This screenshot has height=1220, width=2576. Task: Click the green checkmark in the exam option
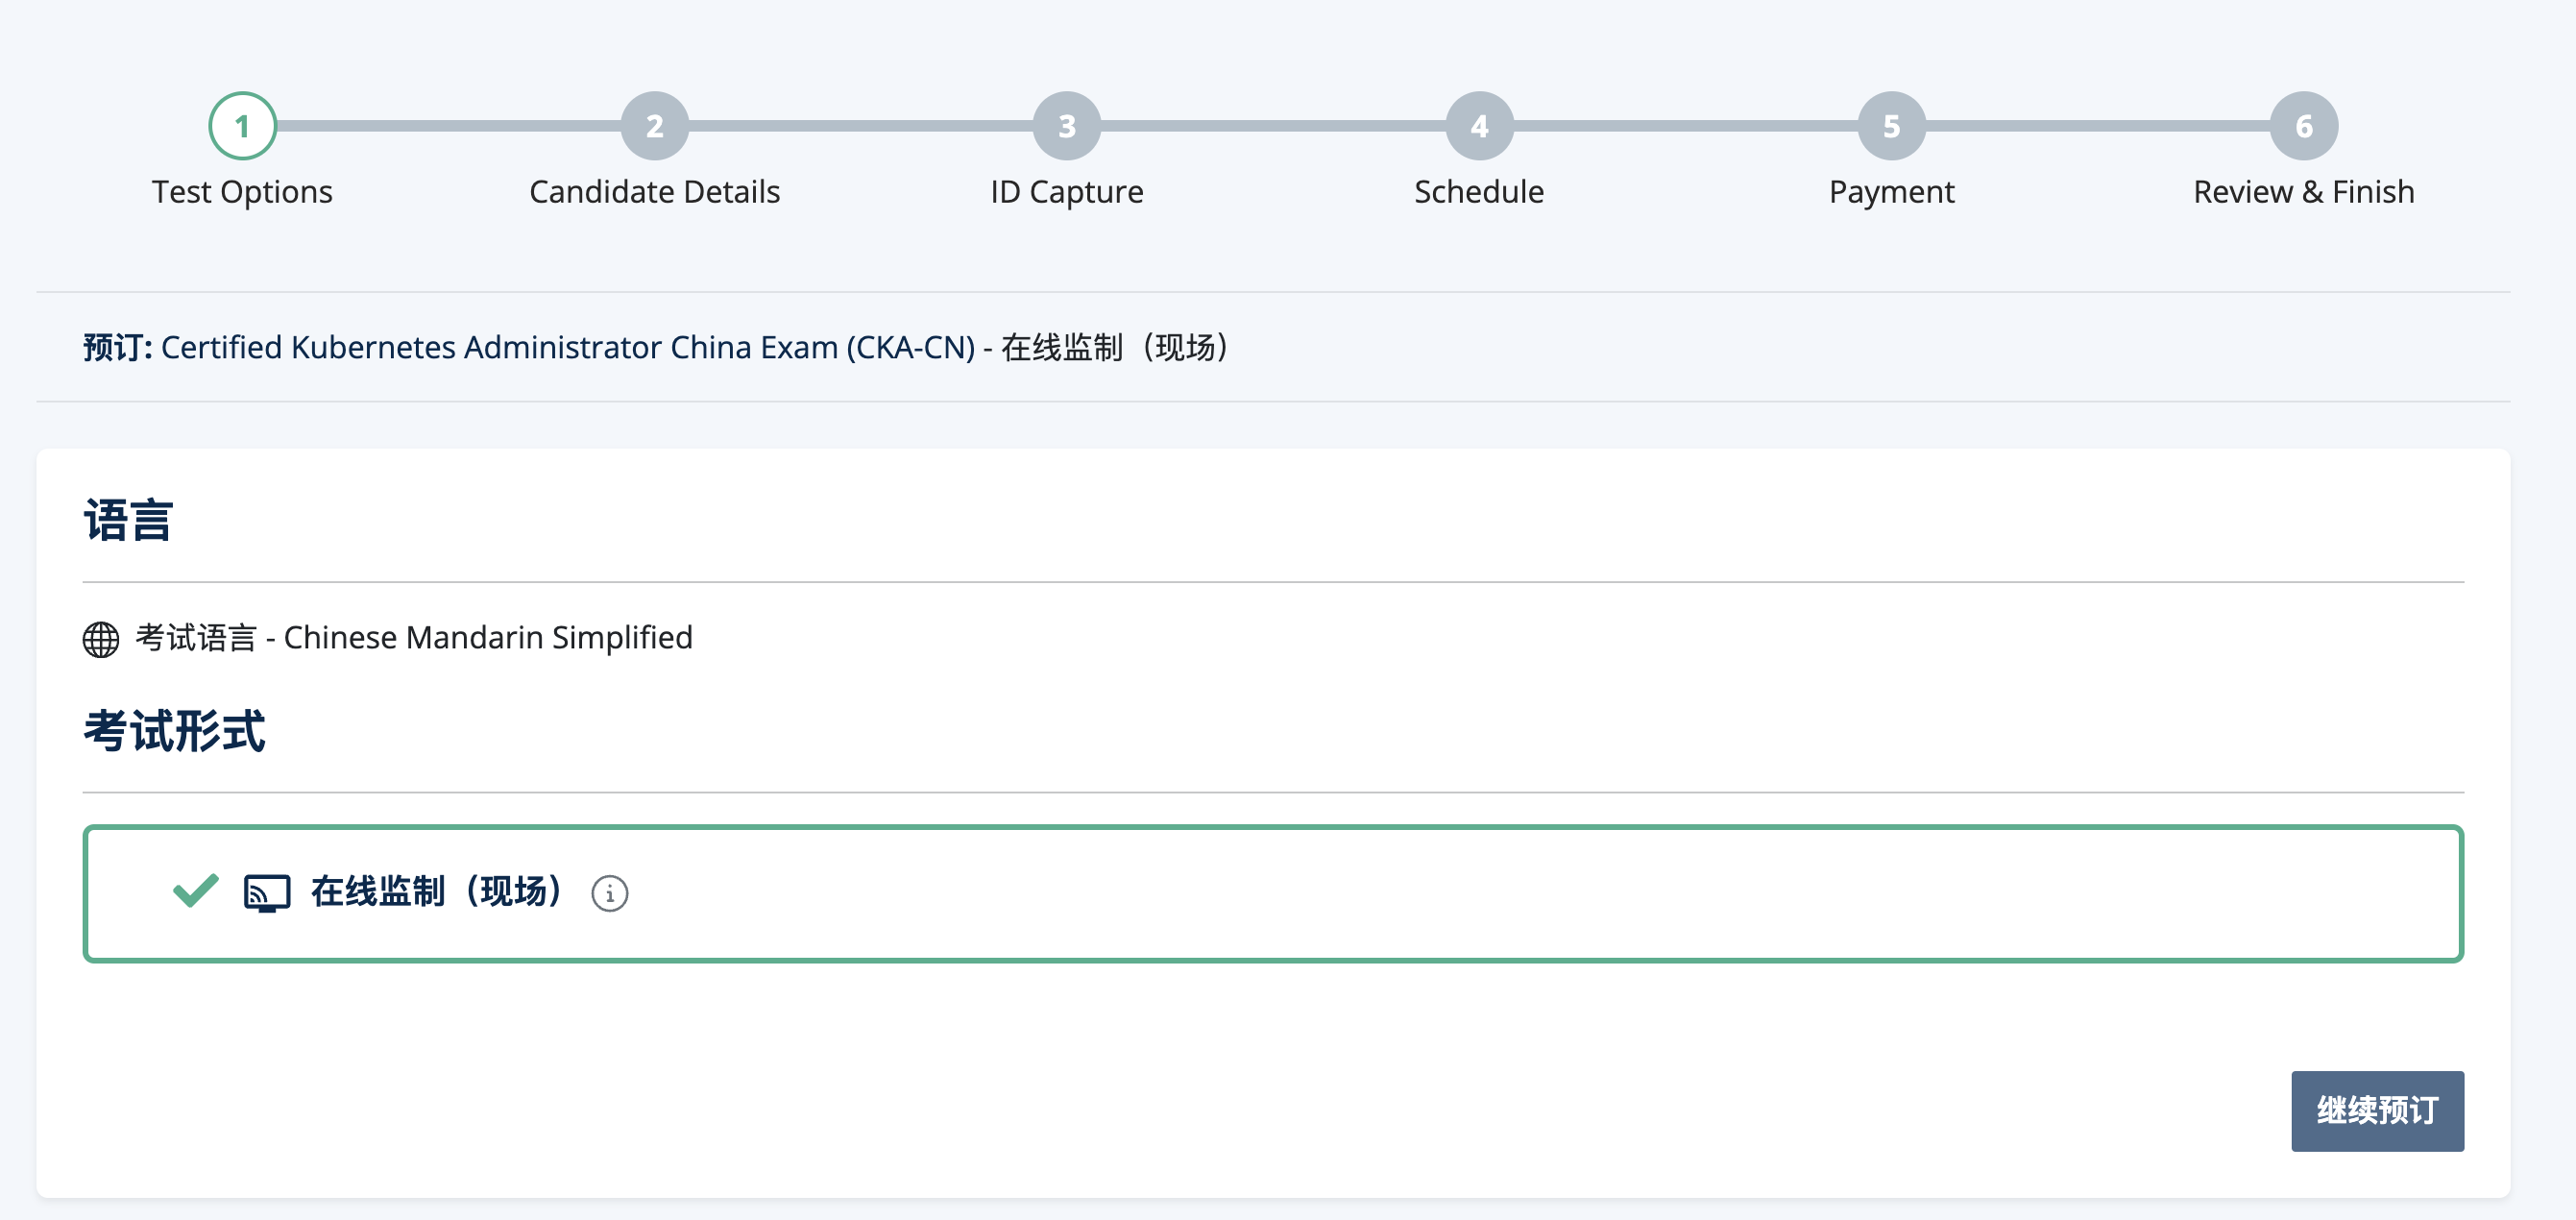click(x=196, y=890)
